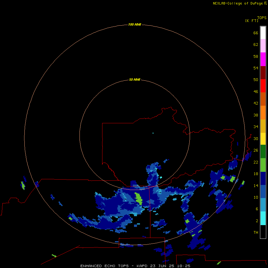Click the TH legend label

[256, 233]
